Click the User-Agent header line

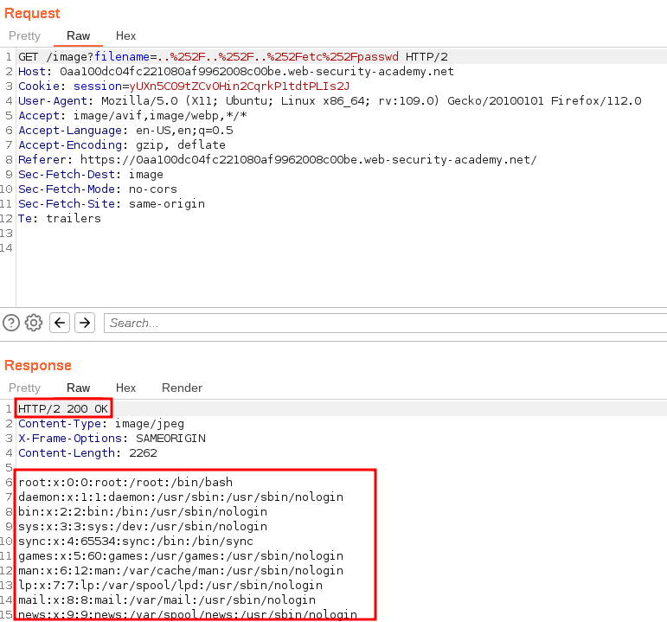tap(330, 101)
